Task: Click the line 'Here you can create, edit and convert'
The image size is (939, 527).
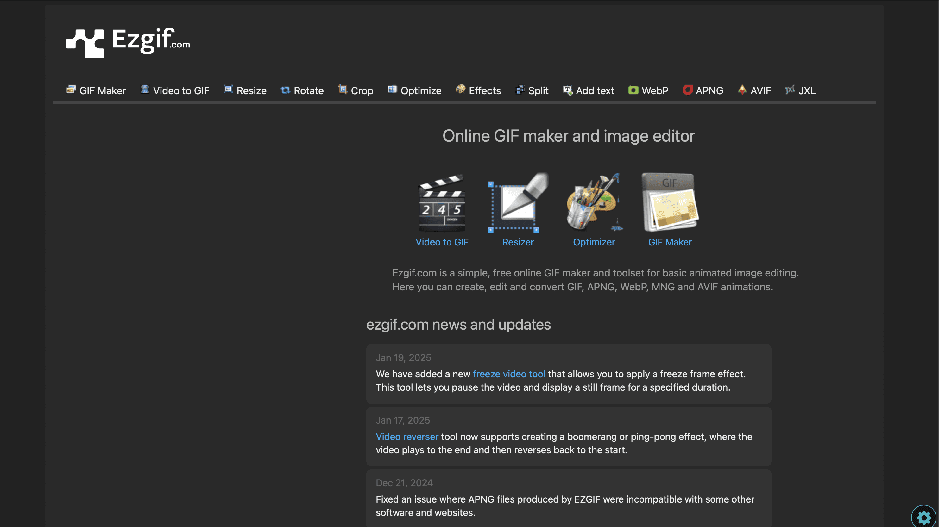Action: pyautogui.click(x=583, y=287)
